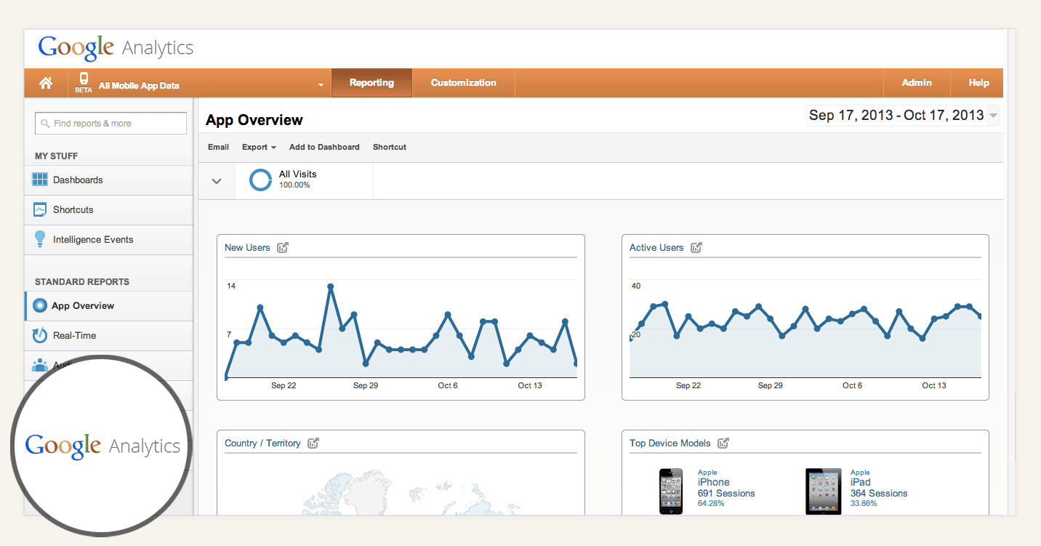Viewport: 1041px width, 546px height.
Task: Open the Dashboards grid icon
Action: click(x=40, y=180)
